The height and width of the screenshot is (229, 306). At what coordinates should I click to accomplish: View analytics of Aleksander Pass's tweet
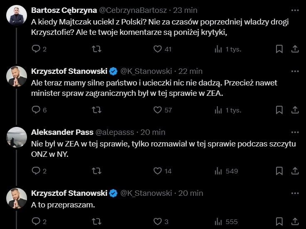coord(218,171)
